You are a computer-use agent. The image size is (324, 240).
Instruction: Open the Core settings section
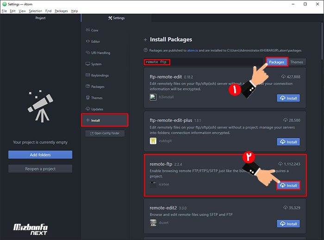point(94,30)
